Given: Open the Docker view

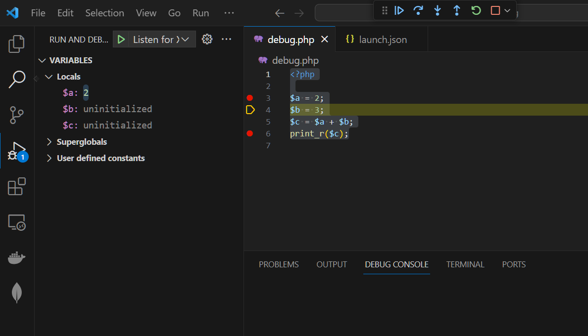Looking at the screenshot, I should click(17, 257).
